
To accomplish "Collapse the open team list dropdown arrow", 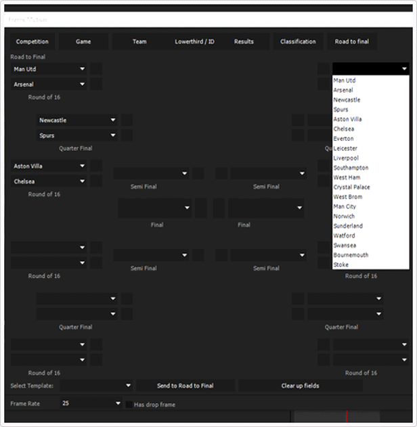I will [404, 68].
